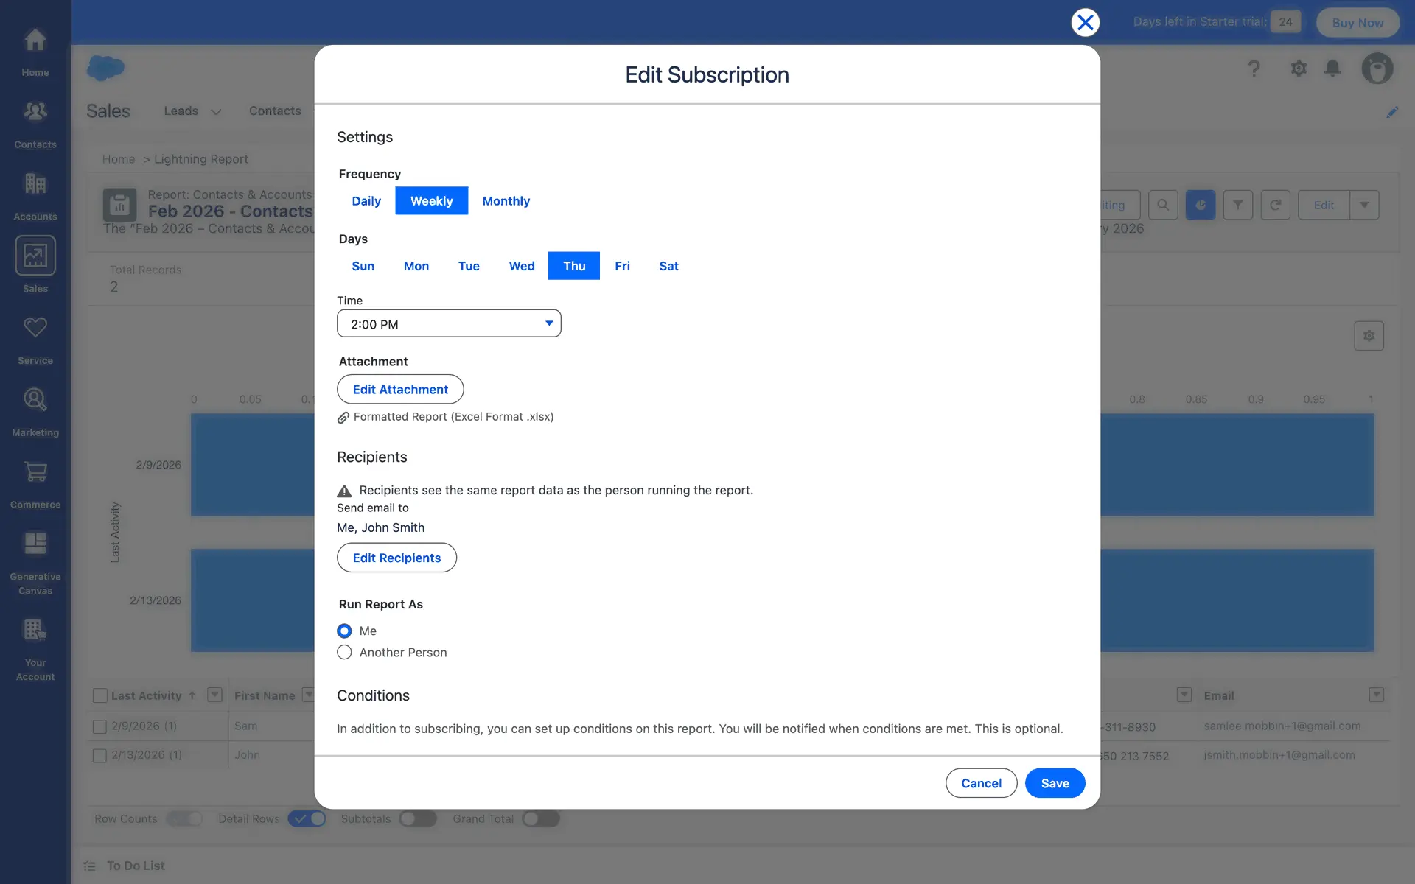
Task: Save the subscription settings
Action: coord(1055,783)
